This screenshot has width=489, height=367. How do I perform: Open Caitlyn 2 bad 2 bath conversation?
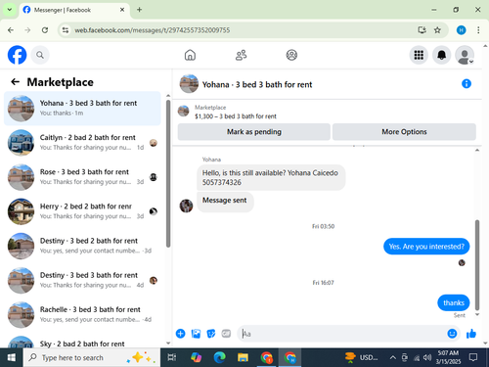click(x=82, y=143)
